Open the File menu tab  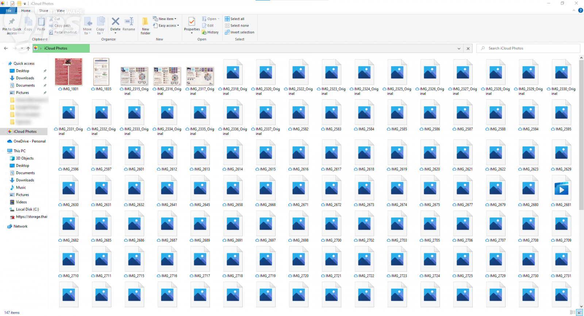coord(8,11)
